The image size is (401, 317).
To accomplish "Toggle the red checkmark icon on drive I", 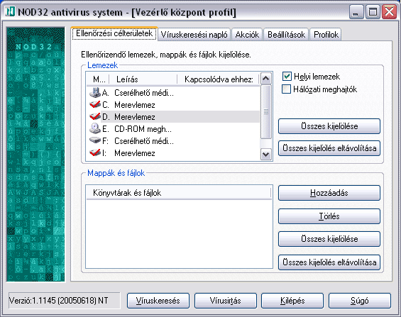I will click(x=95, y=152).
